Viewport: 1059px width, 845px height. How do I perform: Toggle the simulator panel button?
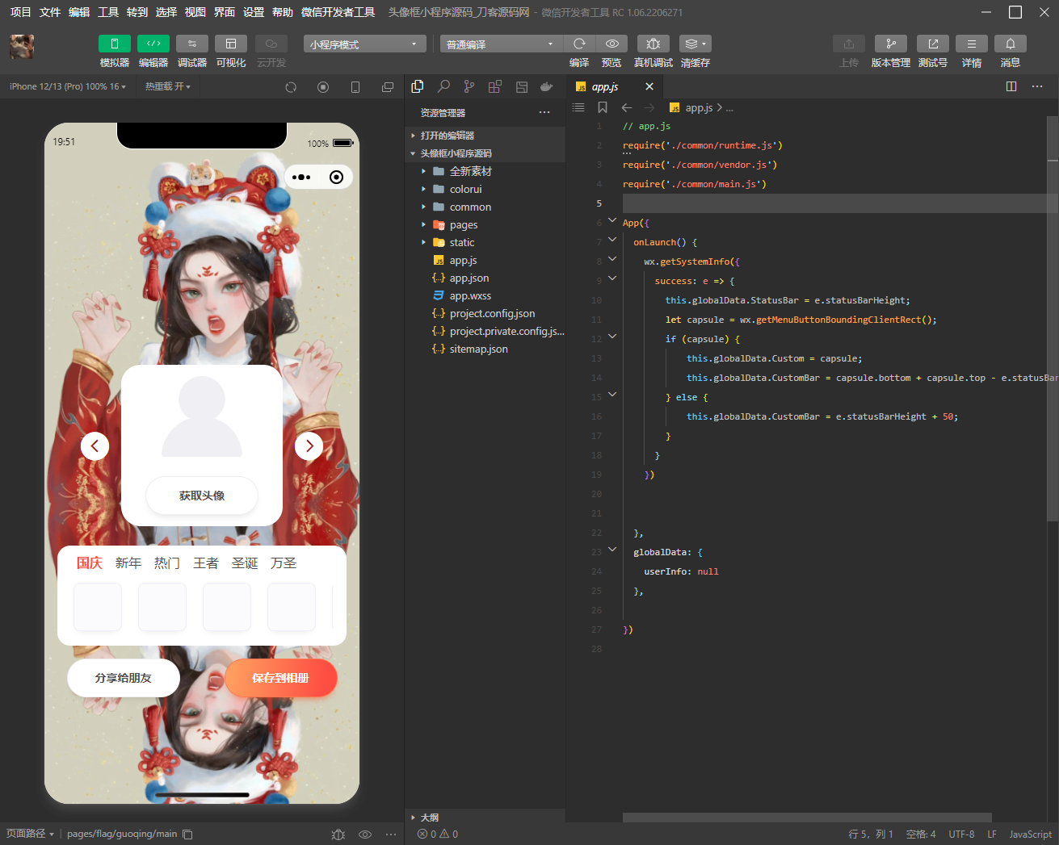coord(115,44)
